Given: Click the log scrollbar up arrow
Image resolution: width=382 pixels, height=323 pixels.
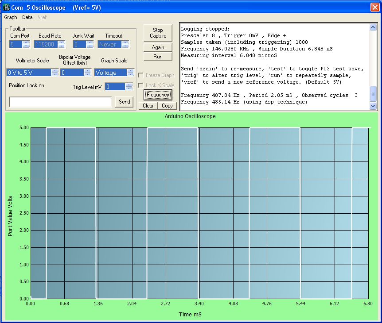Looking at the screenshot, I should coord(373,27).
